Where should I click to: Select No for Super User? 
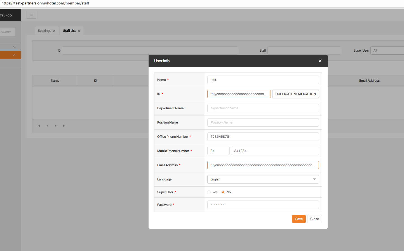click(223, 192)
